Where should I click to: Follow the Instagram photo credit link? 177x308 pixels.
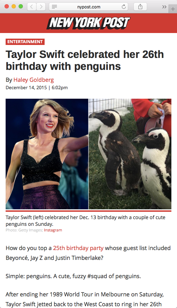pyautogui.click(x=53, y=230)
